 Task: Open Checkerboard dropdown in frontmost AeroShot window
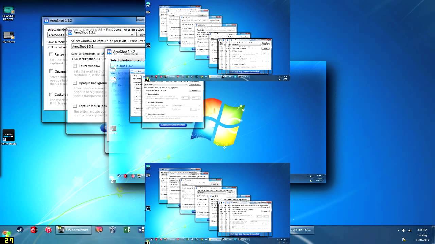tap(186, 106)
